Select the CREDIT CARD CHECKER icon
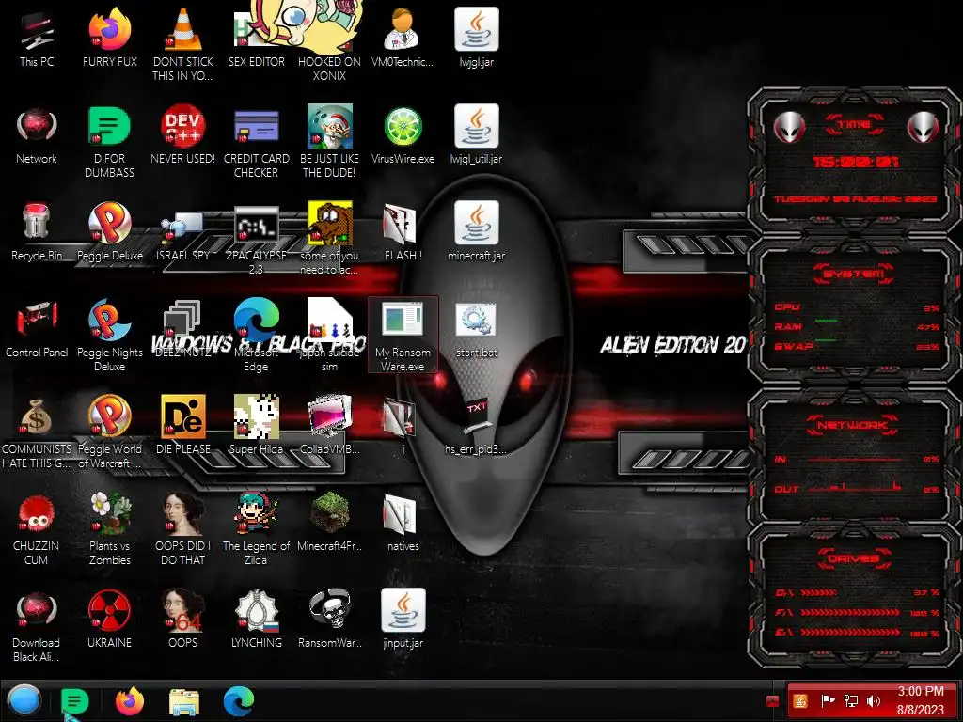963x722 pixels. click(x=256, y=143)
